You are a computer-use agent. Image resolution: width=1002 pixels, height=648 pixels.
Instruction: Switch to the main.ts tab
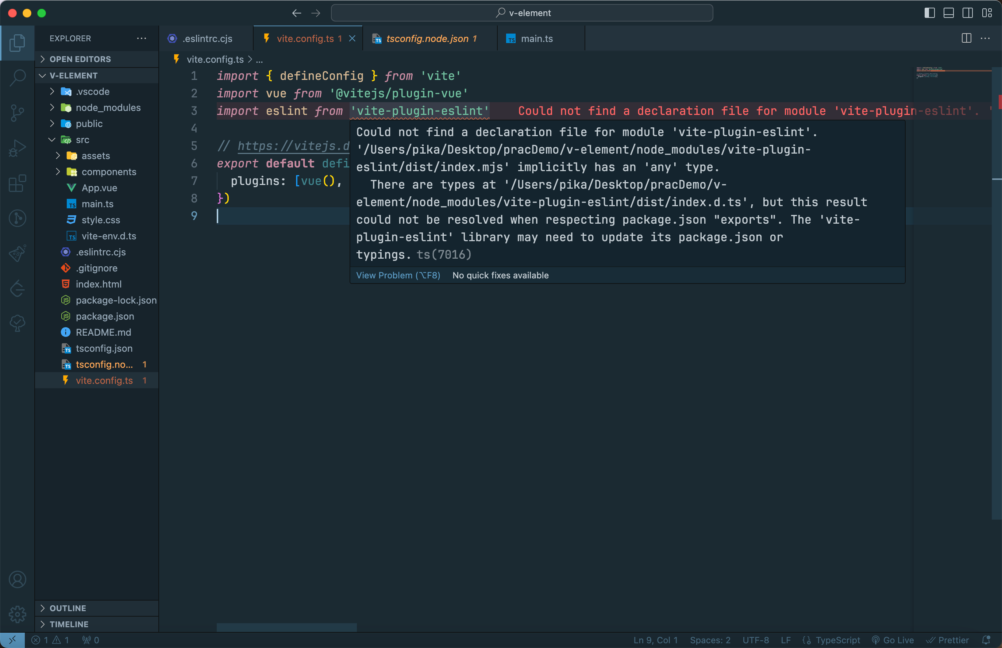[541, 38]
